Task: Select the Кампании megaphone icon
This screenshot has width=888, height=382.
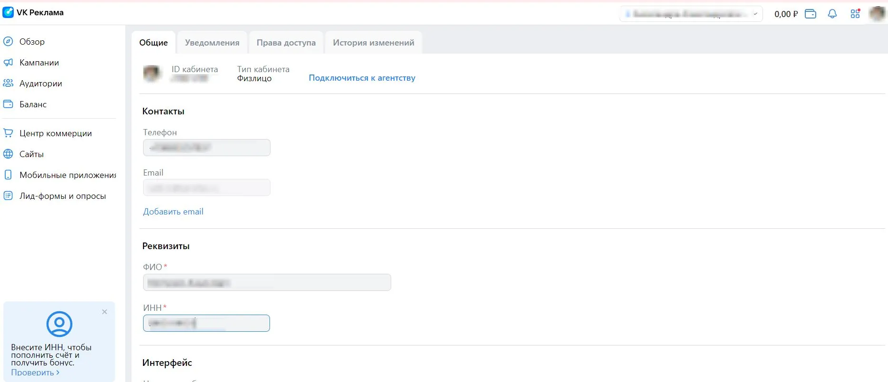Action: pos(8,62)
